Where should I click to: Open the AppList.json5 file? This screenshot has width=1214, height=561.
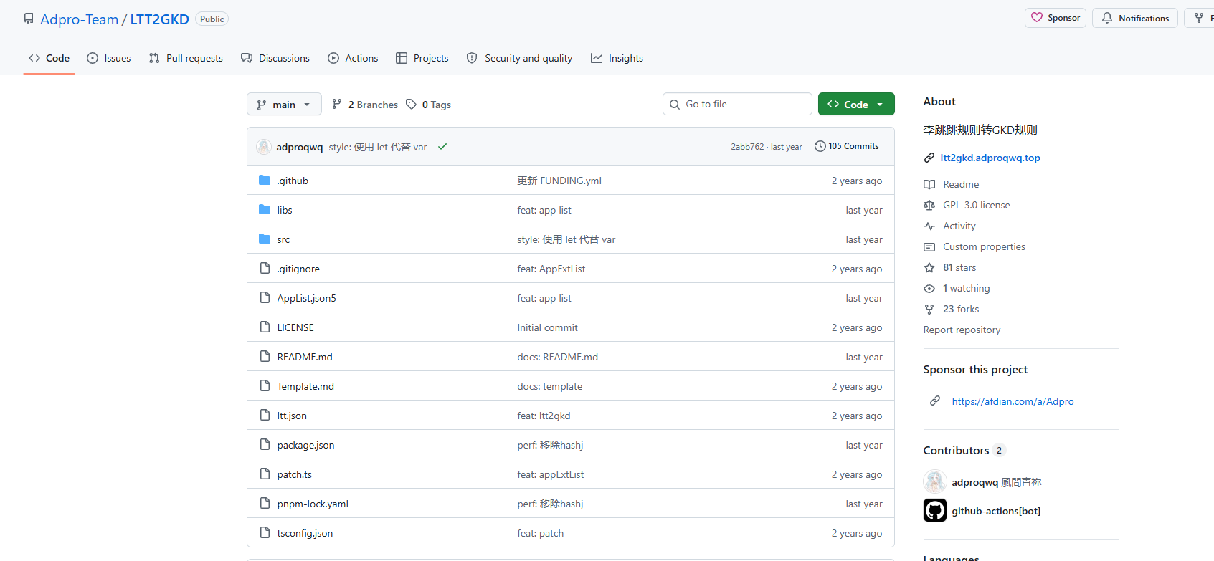(306, 298)
